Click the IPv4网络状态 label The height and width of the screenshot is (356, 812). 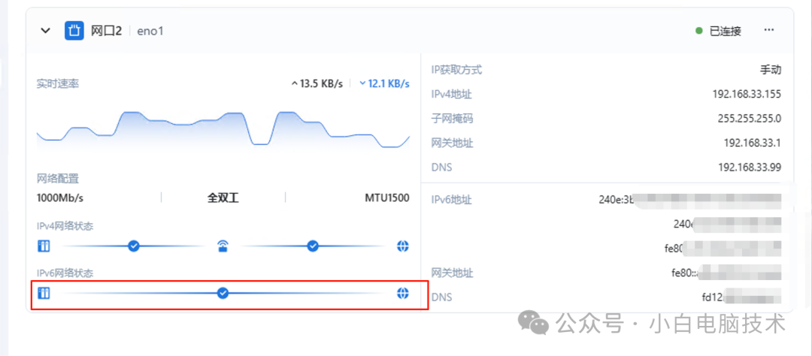click(65, 226)
